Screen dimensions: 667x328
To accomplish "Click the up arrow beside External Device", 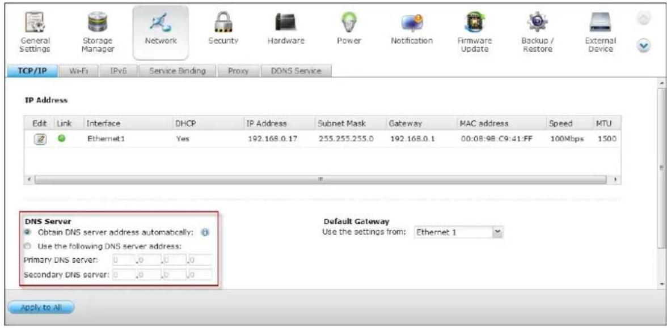I will (643, 18).
